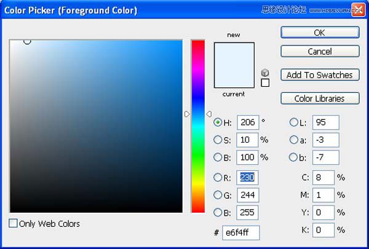Viewport: 369px width, 249px height.
Task: Select the Lab a channel radio button
Action: tap(293, 140)
